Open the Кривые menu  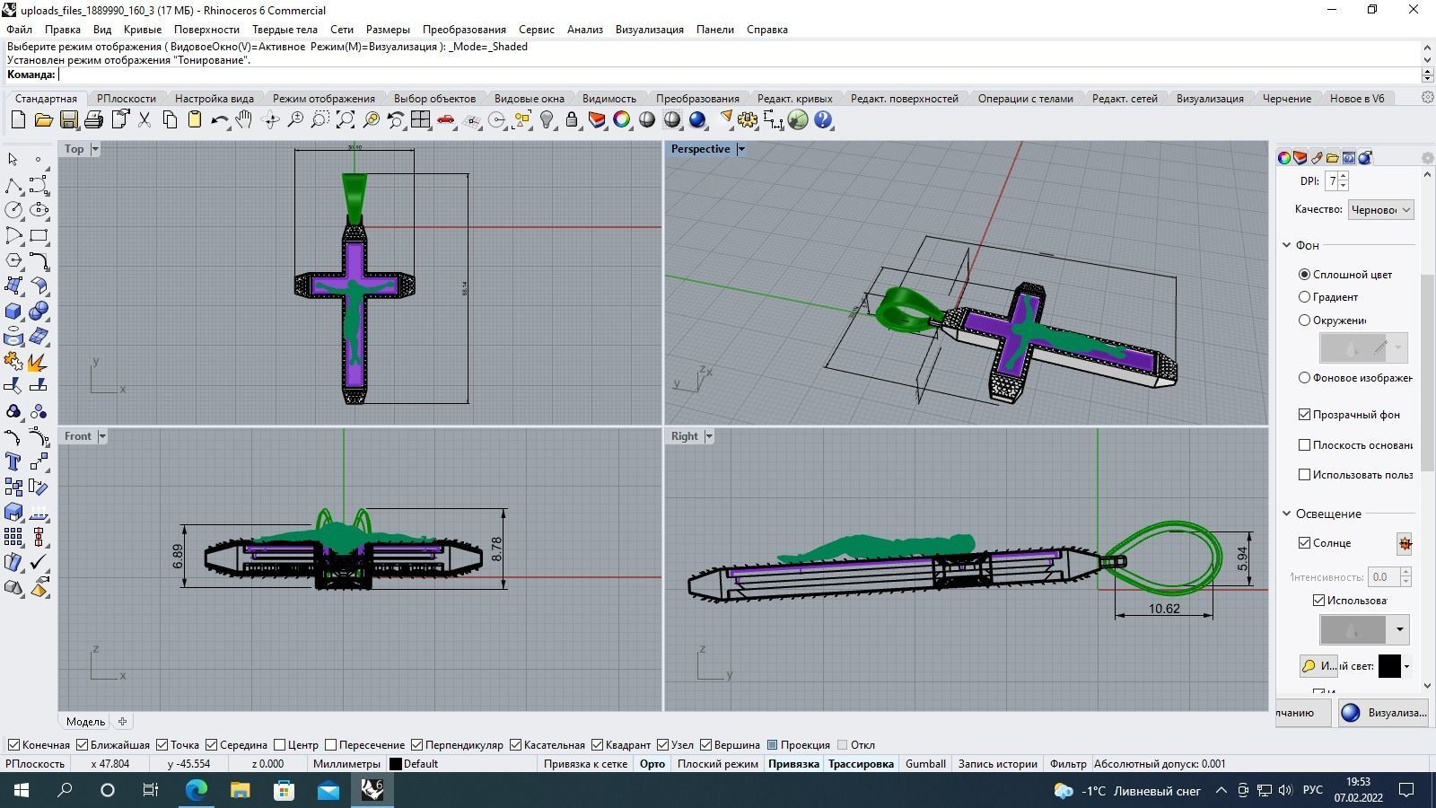143,29
